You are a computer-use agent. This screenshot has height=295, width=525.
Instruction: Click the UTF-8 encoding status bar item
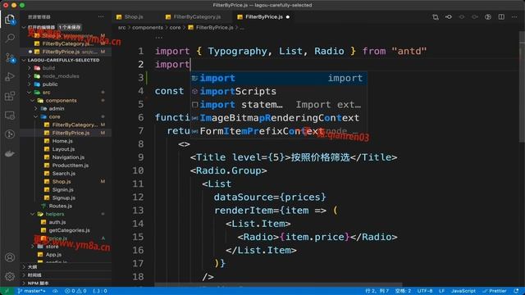(x=425, y=291)
